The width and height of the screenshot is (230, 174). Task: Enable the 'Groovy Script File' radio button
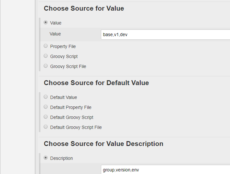tap(46, 66)
